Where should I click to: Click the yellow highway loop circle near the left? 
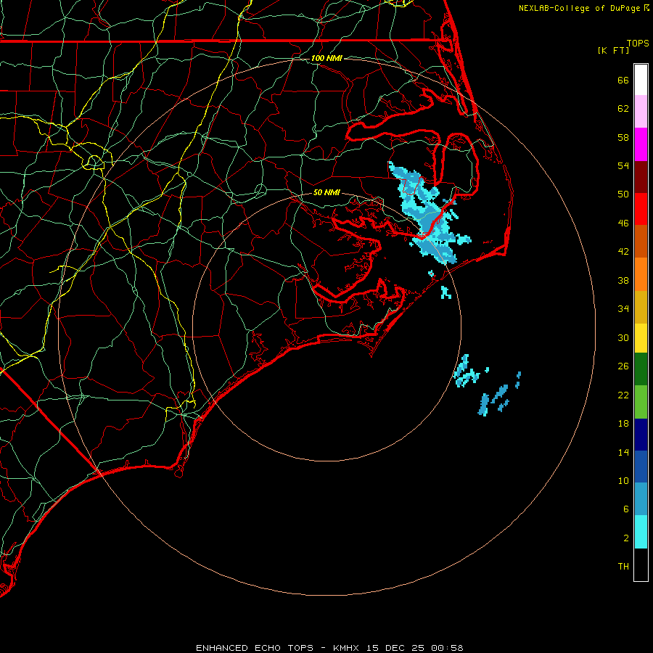[94, 162]
